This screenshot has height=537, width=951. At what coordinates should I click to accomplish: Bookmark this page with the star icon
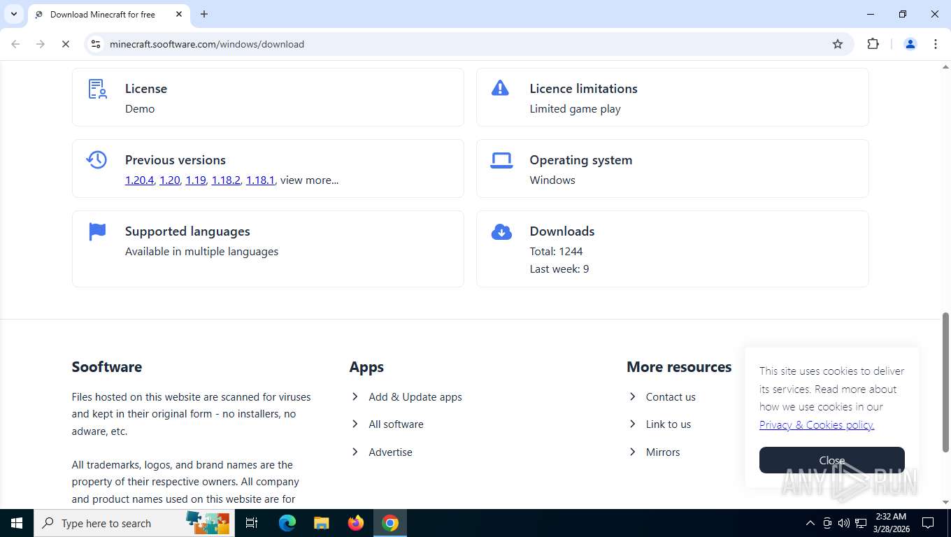tap(838, 44)
